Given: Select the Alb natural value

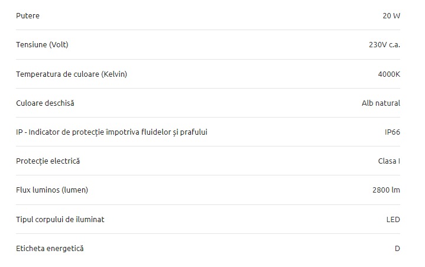Looking at the screenshot, I should 381,103.
